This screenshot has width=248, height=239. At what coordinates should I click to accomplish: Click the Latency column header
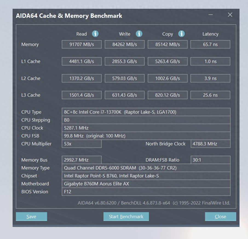[210, 34]
